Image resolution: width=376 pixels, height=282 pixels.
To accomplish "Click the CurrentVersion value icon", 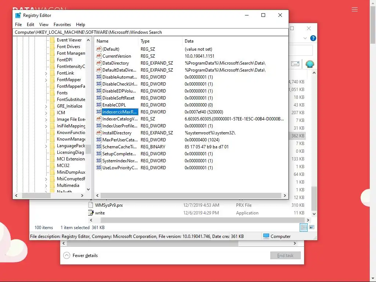I will point(98,56).
